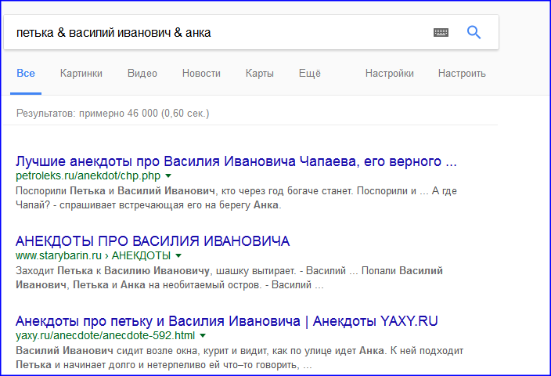Image resolution: width=551 pixels, height=376 pixels.
Task: Expand the arrow next to starybarin.ru URL
Action: pyautogui.click(x=178, y=256)
